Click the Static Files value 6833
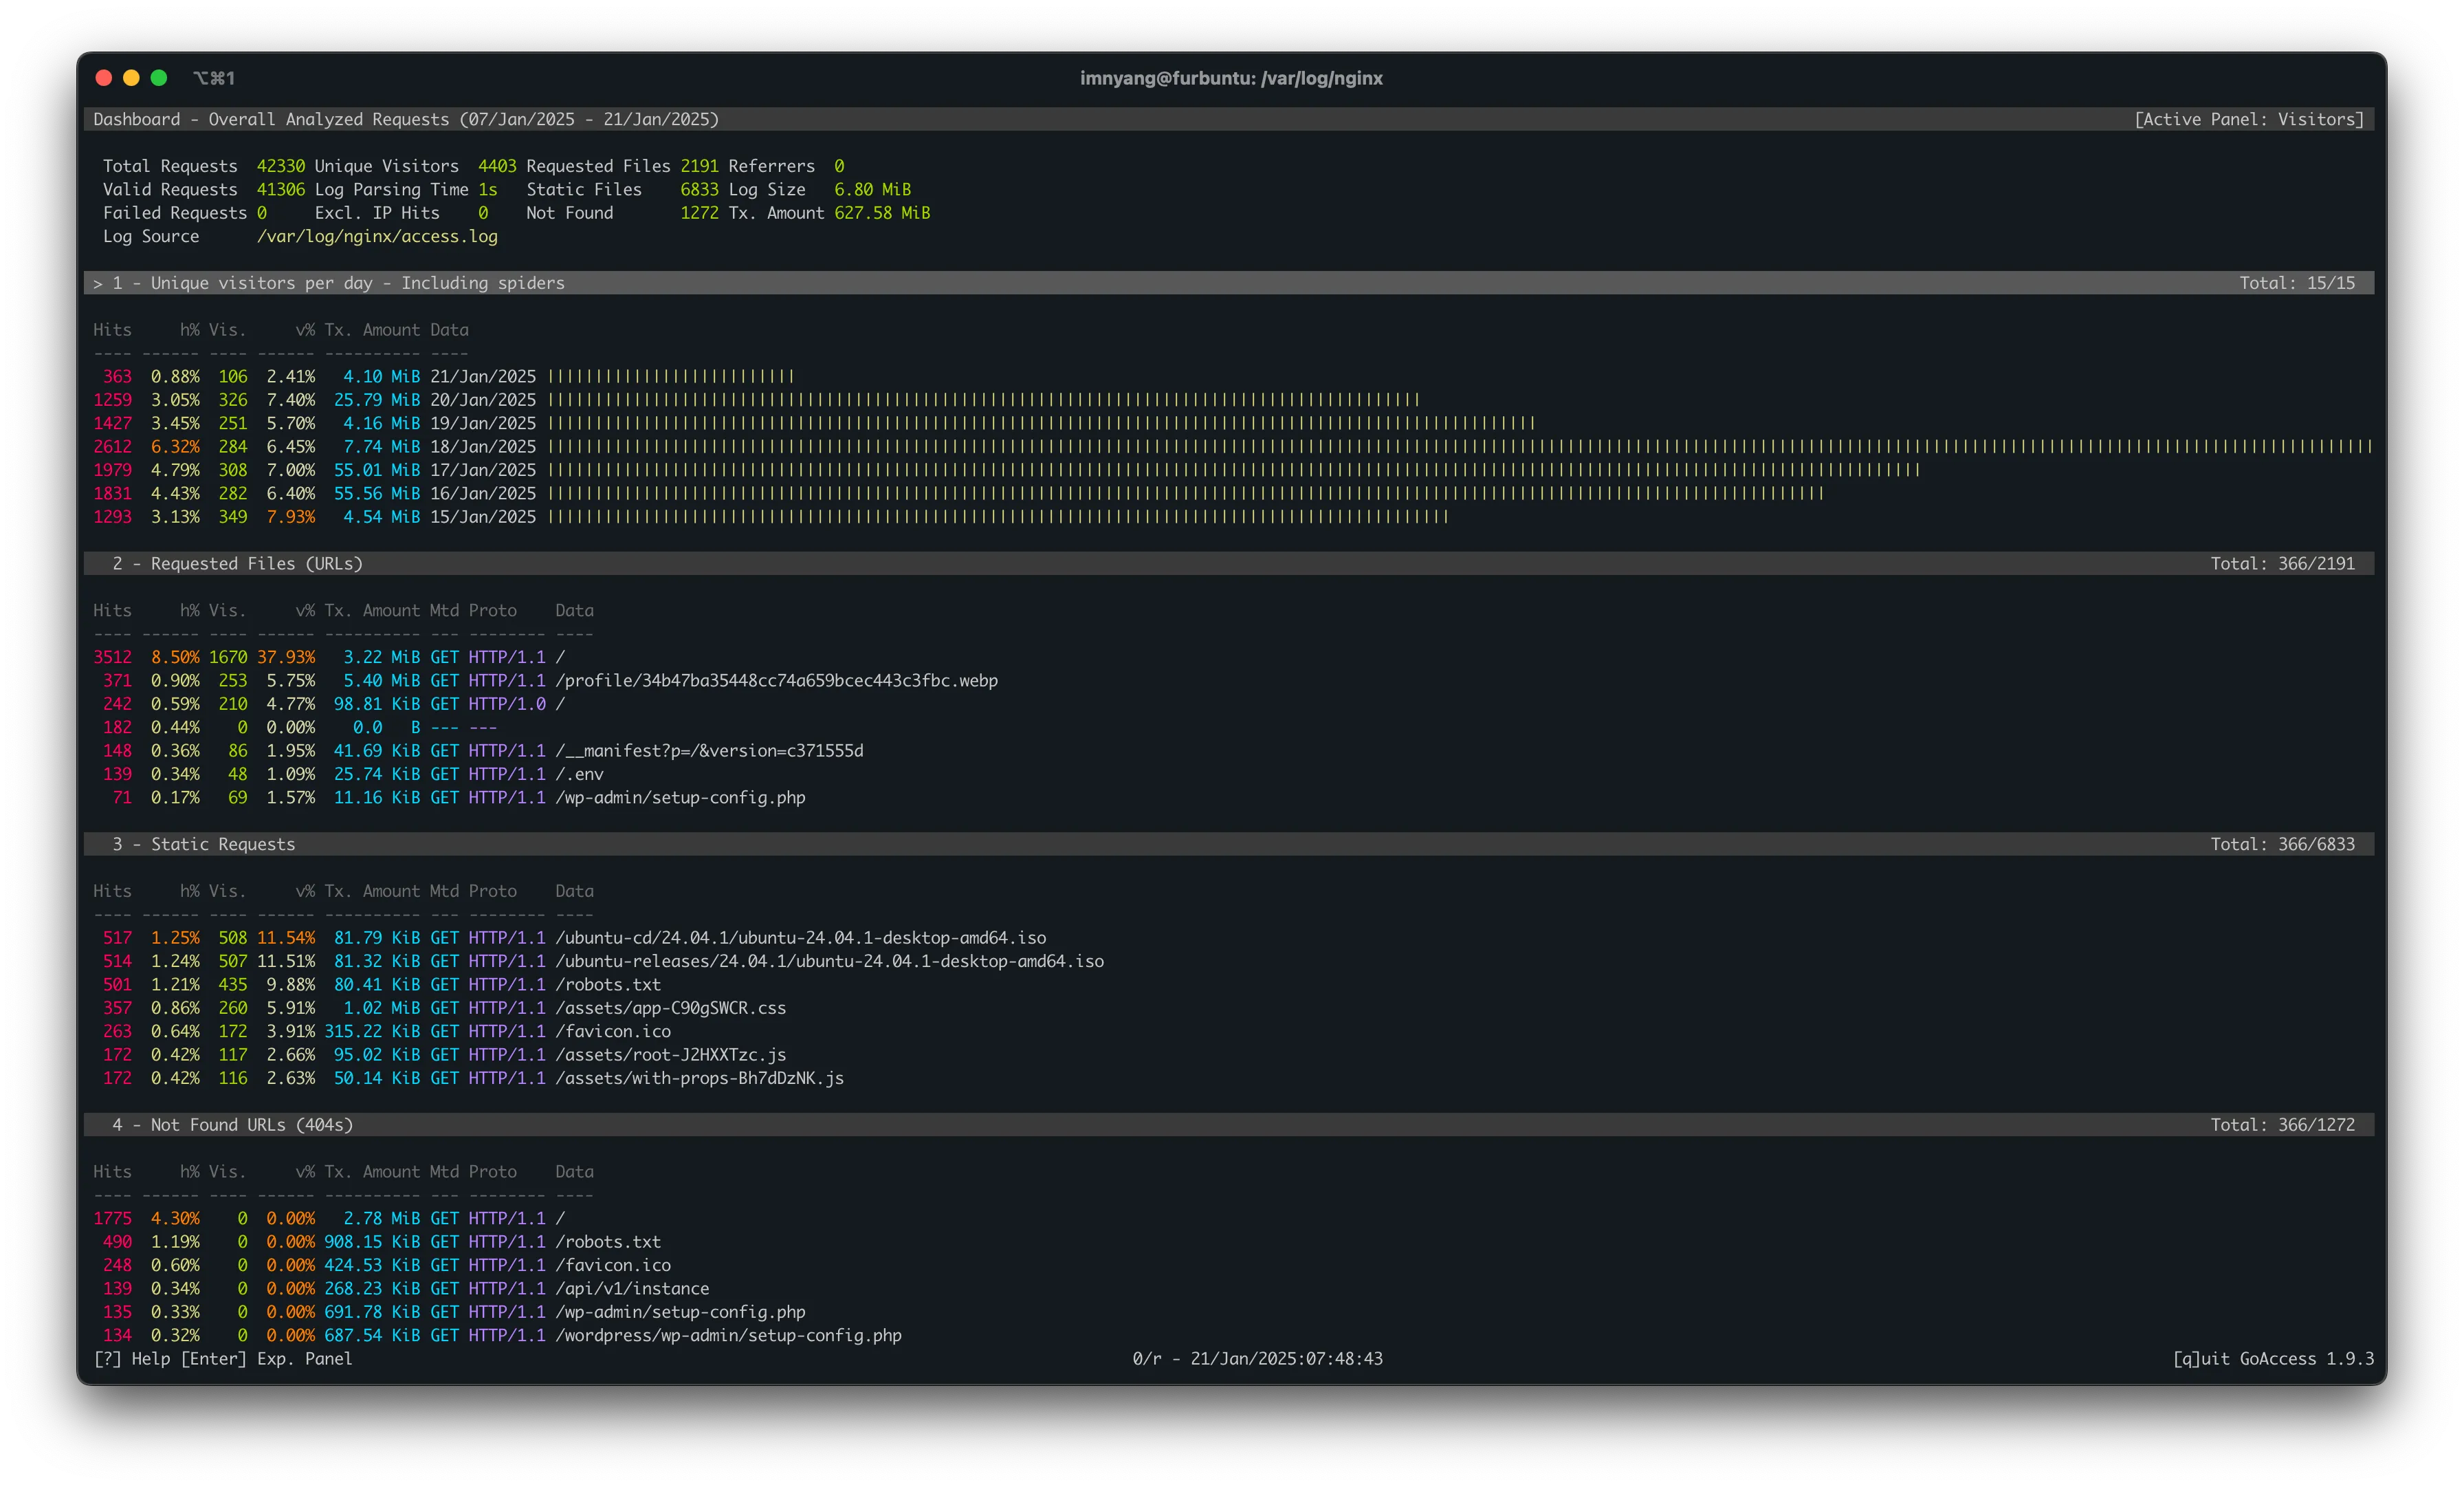This screenshot has width=2464, height=1487. 699,189
